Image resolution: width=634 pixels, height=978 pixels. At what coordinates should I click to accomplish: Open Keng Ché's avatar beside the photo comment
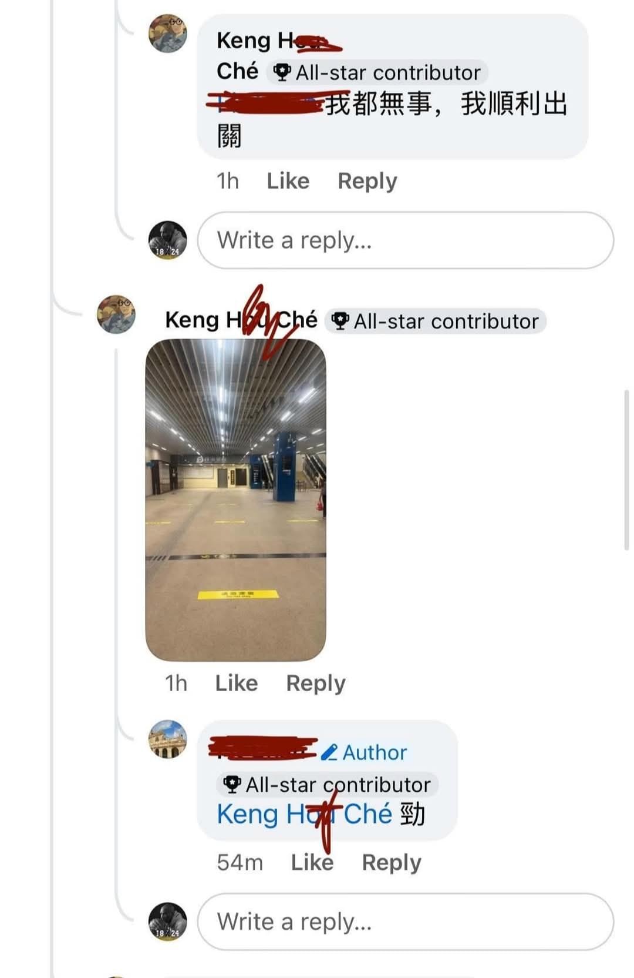pyautogui.click(x=116, y=314)
